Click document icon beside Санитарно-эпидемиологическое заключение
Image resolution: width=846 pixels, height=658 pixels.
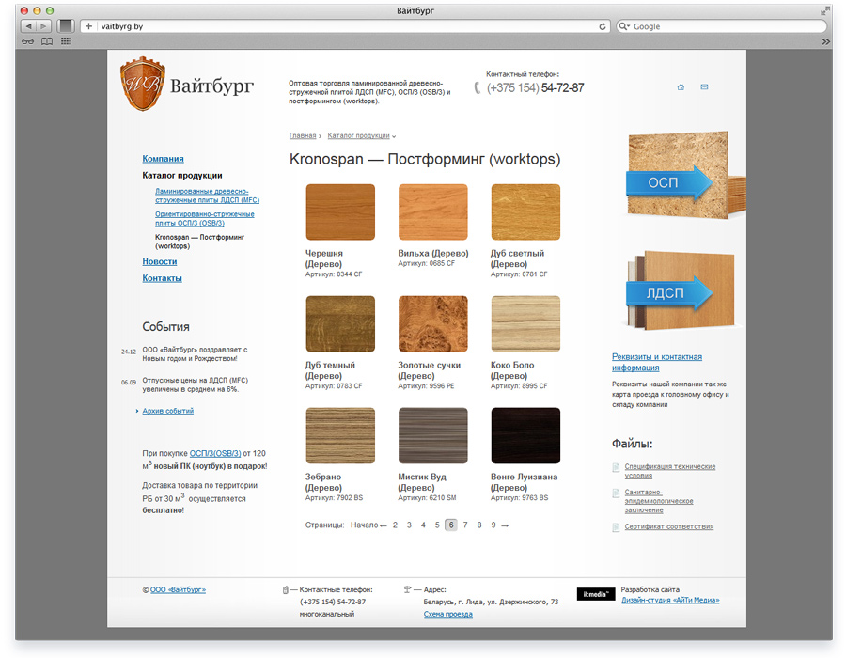click(616, 493)
